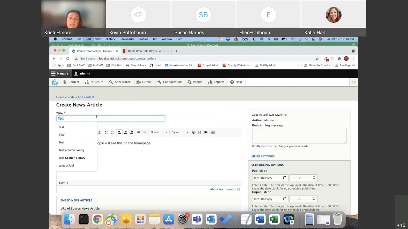Go back in browser

(54, 59)
